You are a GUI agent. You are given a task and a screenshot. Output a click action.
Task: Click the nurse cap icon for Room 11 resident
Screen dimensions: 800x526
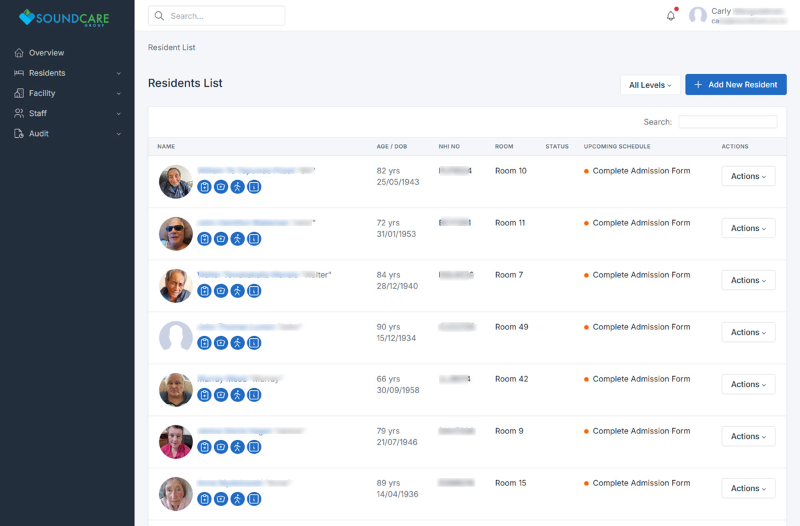pos(221,239)
